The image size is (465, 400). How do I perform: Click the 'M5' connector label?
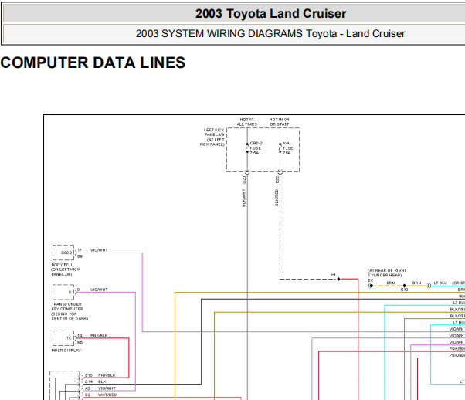pyautogui.click(x=80, y=342)
